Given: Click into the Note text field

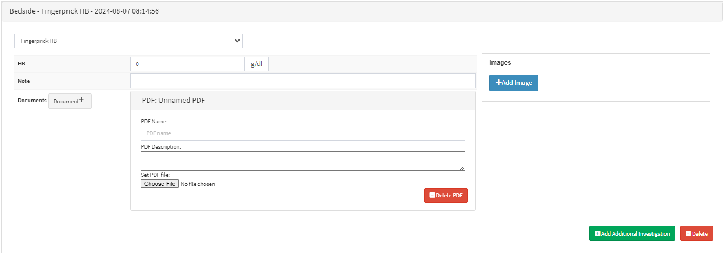Looking at the screenshot, I should [x=303, y=81].
